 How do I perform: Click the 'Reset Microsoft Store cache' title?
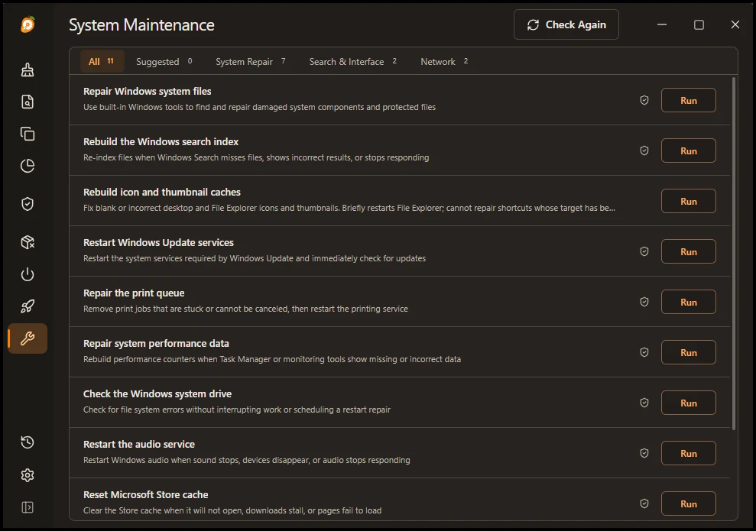pos(145,494)
